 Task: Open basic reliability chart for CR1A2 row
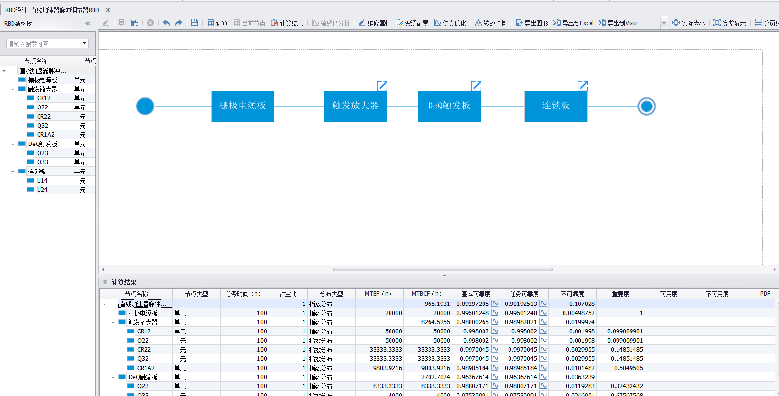pos(495,368)
